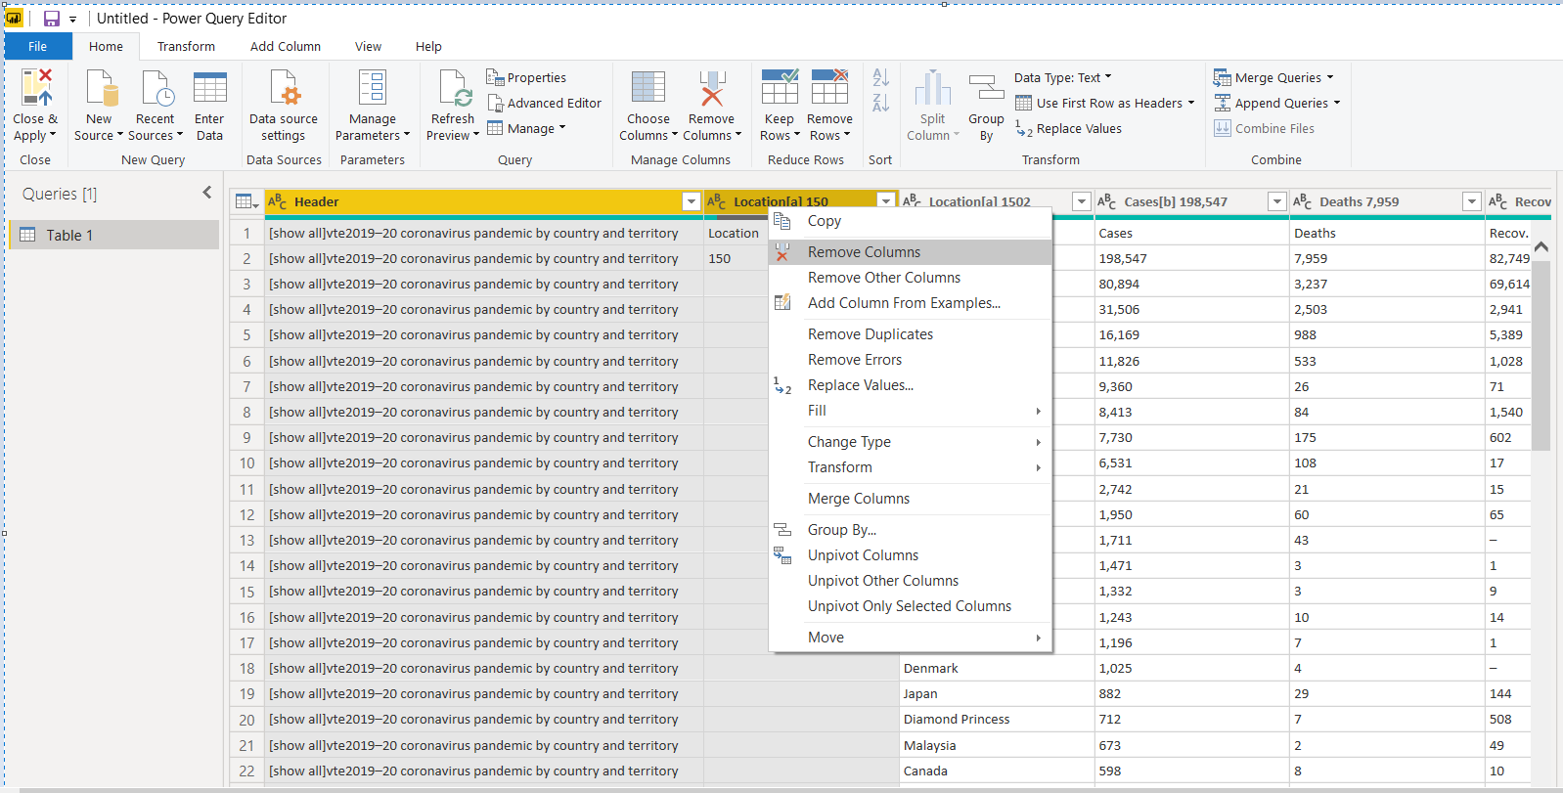Image resolution: width=1563 pixels, height=793 pixels.
Task: Collapse the Queries pane
Action: (206, 193)
